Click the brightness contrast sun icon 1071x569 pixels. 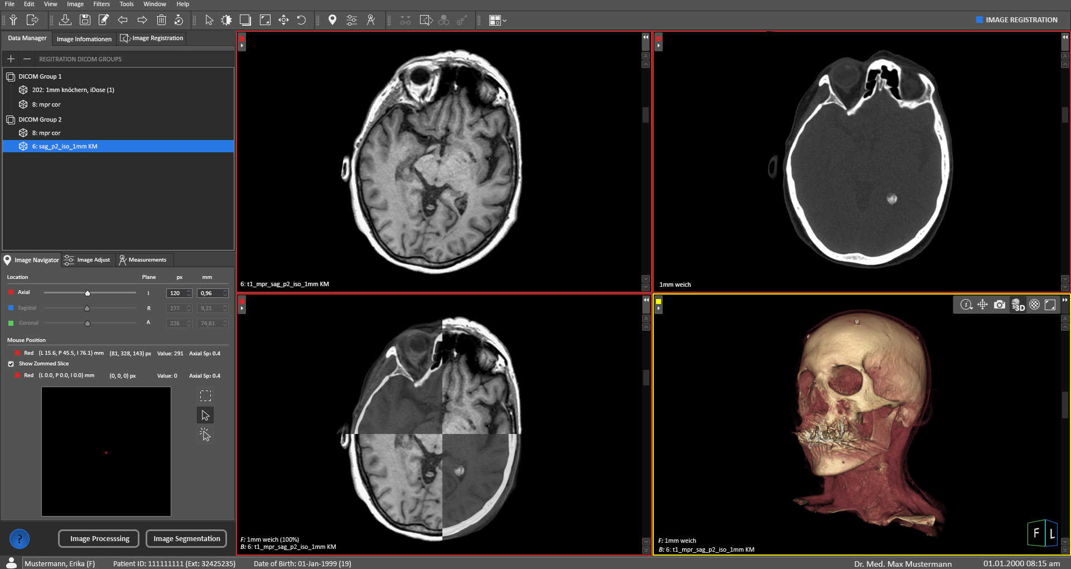(x=226, y=20)
